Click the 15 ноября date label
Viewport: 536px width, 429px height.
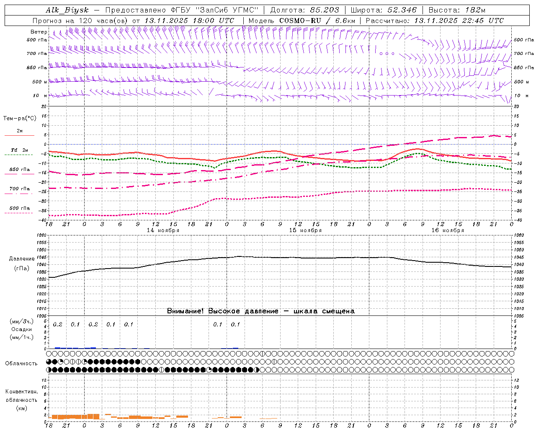coord(305,230)
